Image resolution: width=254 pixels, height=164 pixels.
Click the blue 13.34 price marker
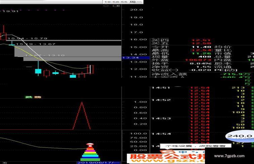click(136, 58)
